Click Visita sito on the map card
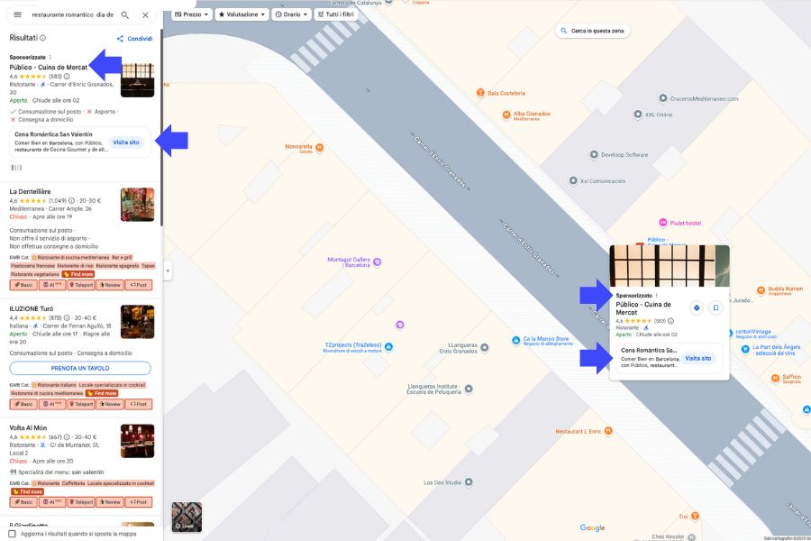 point(698,358)
